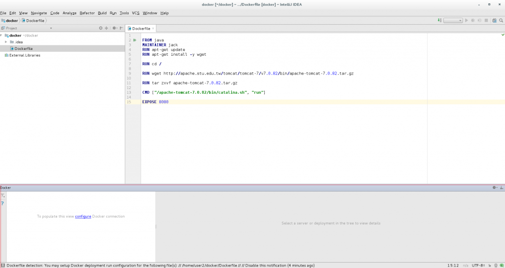Click the docker breadcrumb in navigation bar
Image resolution: width=505 pixels, height=268 pixels.
[x=10, y=20]
